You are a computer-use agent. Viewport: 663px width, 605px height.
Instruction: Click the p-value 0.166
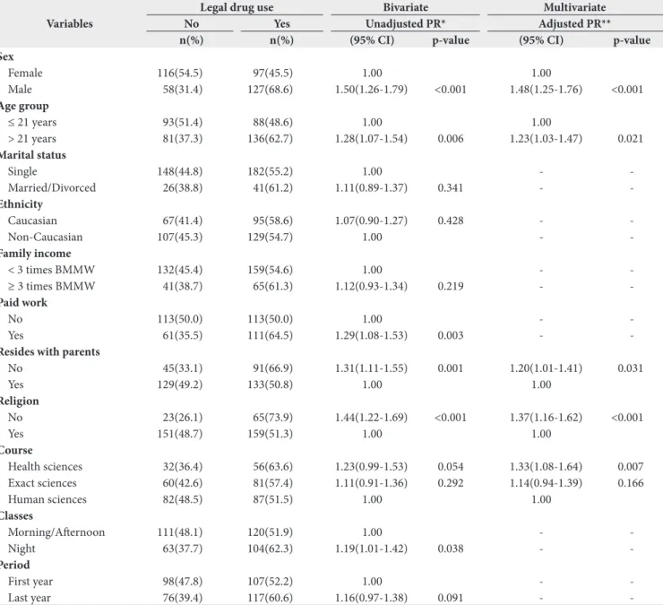[631, 483]
